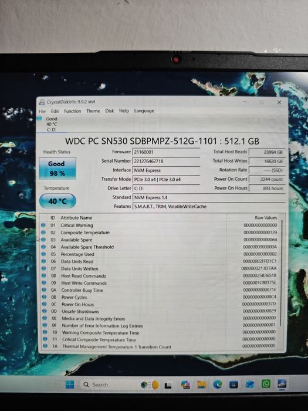Image resolution: width=308 pixels, height=411 pixels.
Task: Click the 40 °C temperature button
Action: (57, 201)
